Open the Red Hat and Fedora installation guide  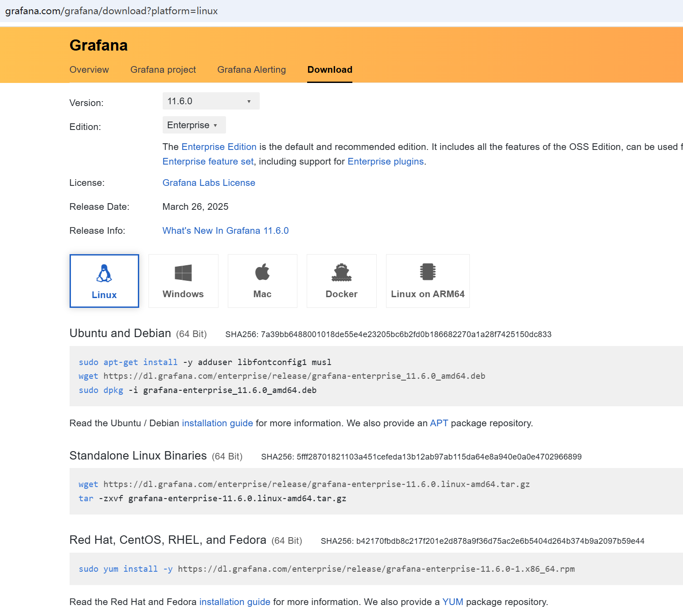tap(234, 601)
